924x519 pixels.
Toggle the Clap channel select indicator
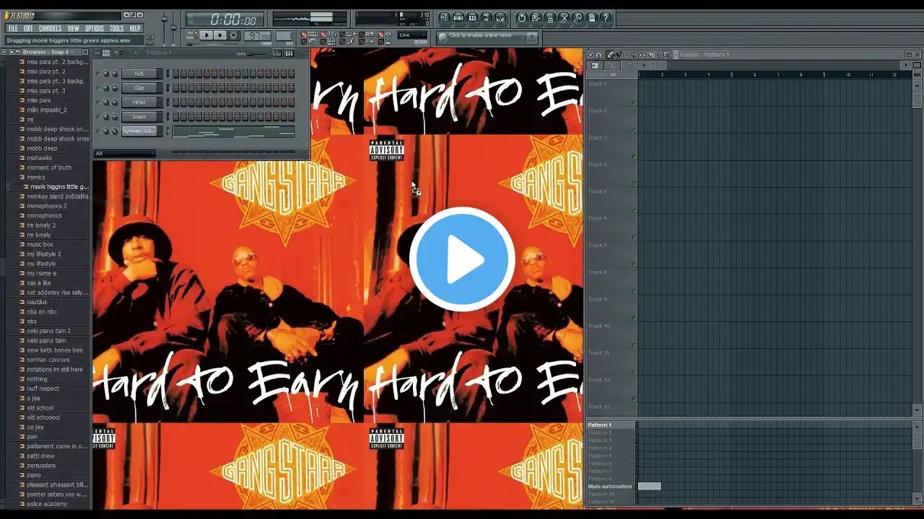point(168,88)
